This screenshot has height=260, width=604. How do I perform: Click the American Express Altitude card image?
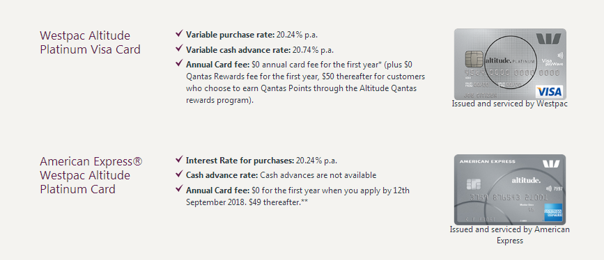pyautogui.click(x=510, y=190)
